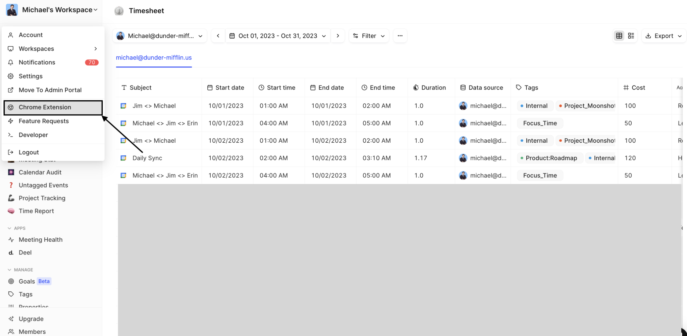
Task: Switch to list view layout
Action: point(631,36)
